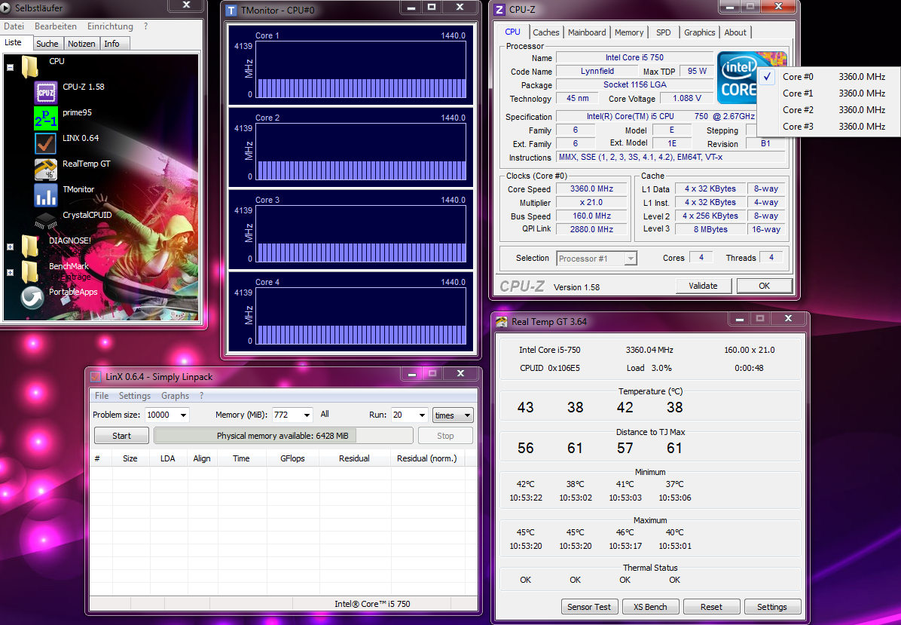901x625 pixels.
Task: Open the Problem size dropdown in LinX
Action: (183, 415)
